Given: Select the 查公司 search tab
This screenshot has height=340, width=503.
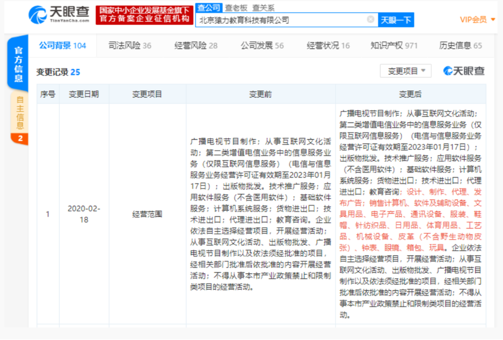Looking at the screenshot, I should [x=209, y=8].
